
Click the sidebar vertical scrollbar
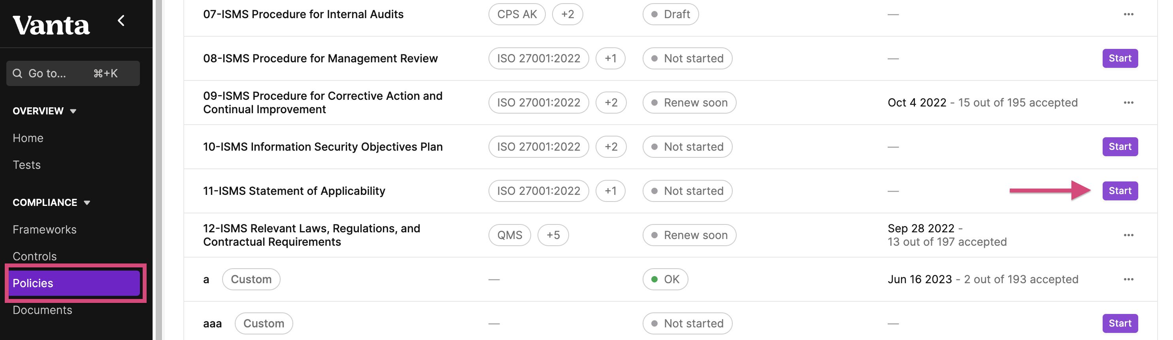point(158,170)
